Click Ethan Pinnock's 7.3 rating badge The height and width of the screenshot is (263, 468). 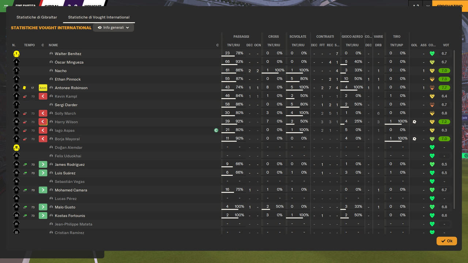tap(444, 79)
